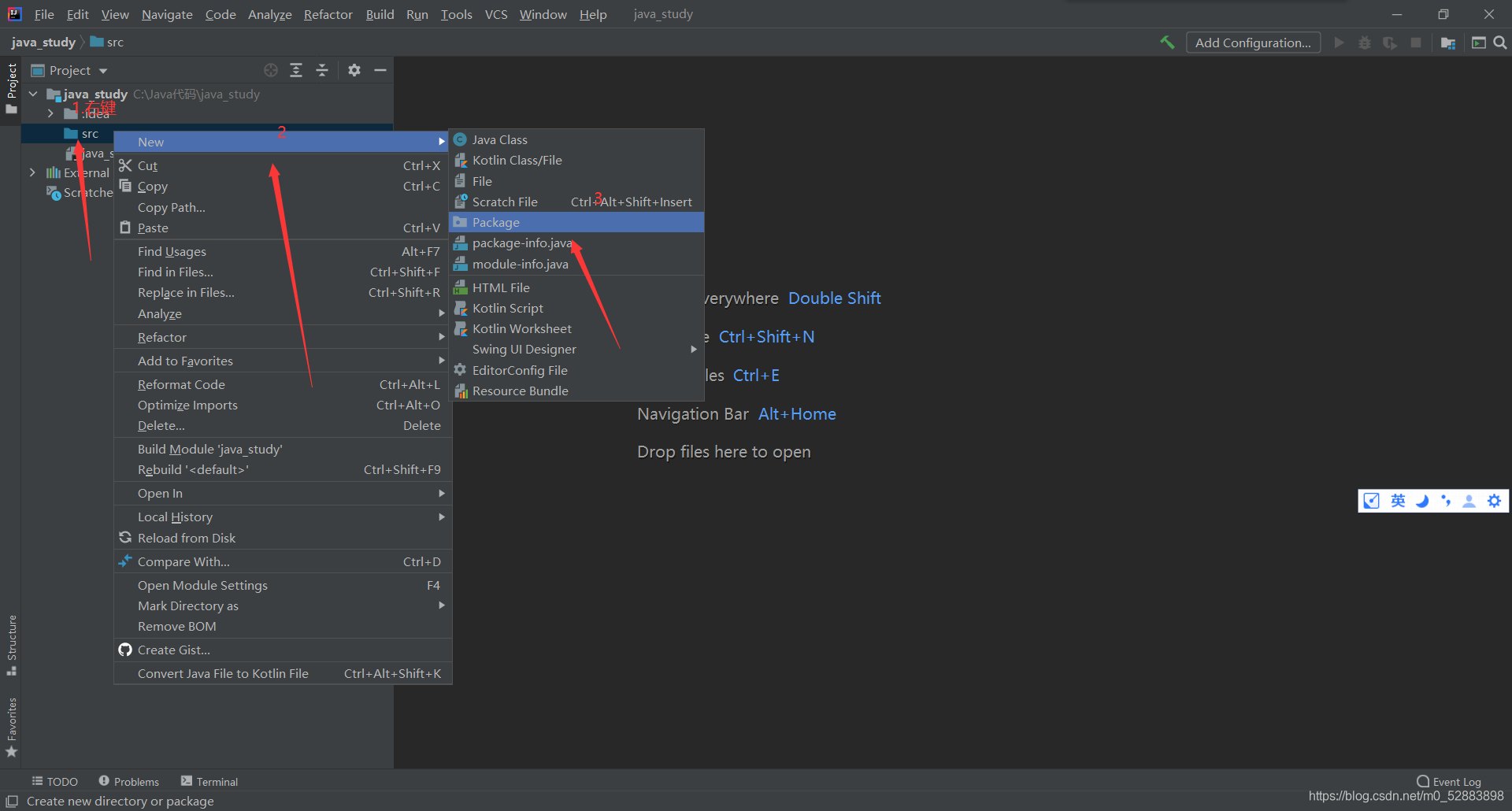This screenshot has width=1512, height=811.
Task: Open Project panel settings gear
Action: coord(354,70)
